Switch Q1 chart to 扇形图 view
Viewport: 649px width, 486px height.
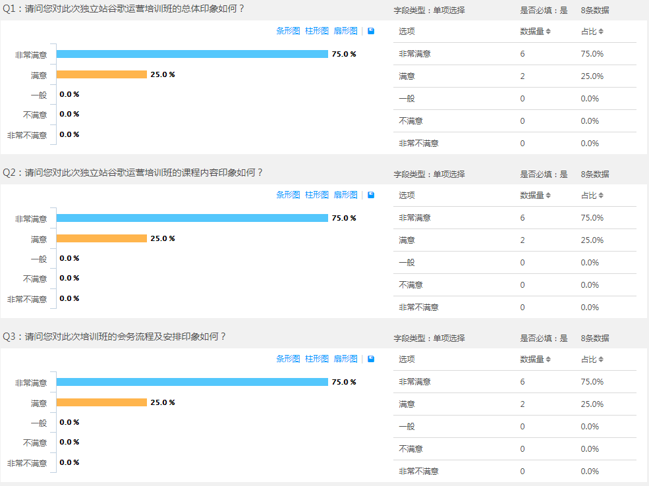click(x=345, y=31)
